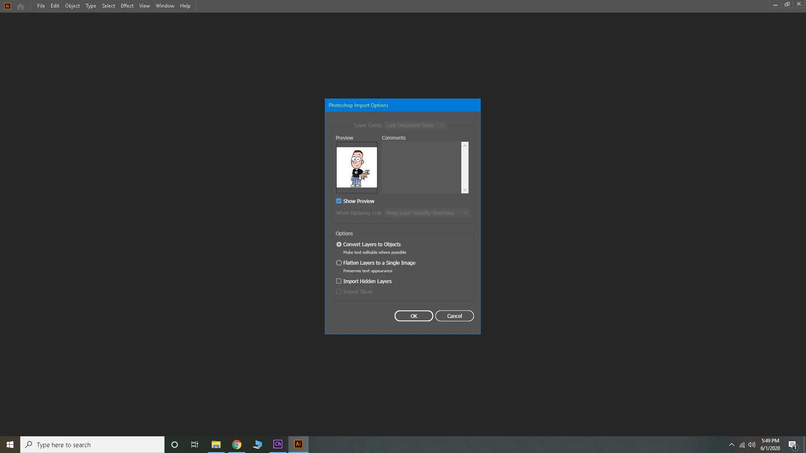Click the Comments scrollbar down arrow
The width and height of the screenshot is (806, 453).
pos(465,190)
